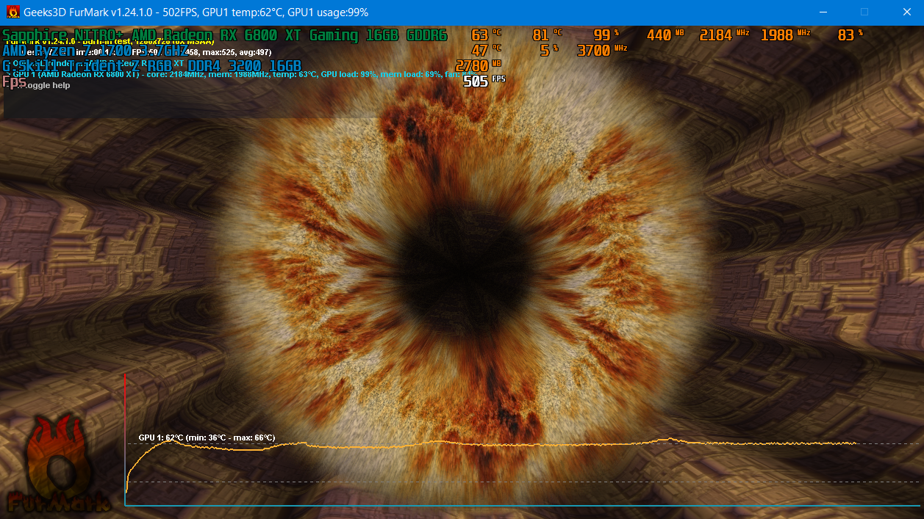
Task: Click the "GPU 1: 62°C (min: 36°C - max: 66°C)" graph label
Action: (x=207, y=438)
